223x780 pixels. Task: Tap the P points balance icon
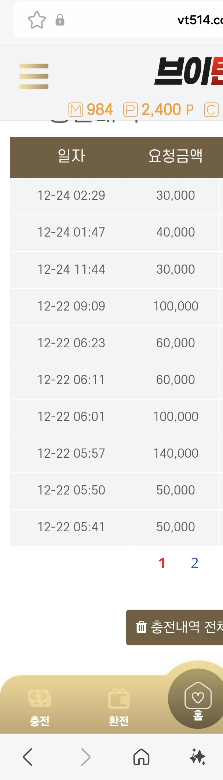pyautogui.click(x=131, y=110)
